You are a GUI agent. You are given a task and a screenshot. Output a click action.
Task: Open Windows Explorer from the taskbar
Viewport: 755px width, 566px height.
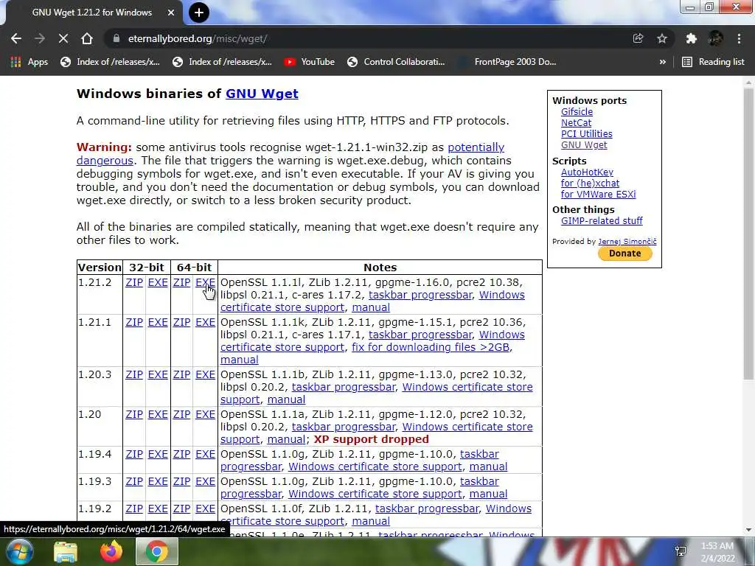(x=66, y=551)
